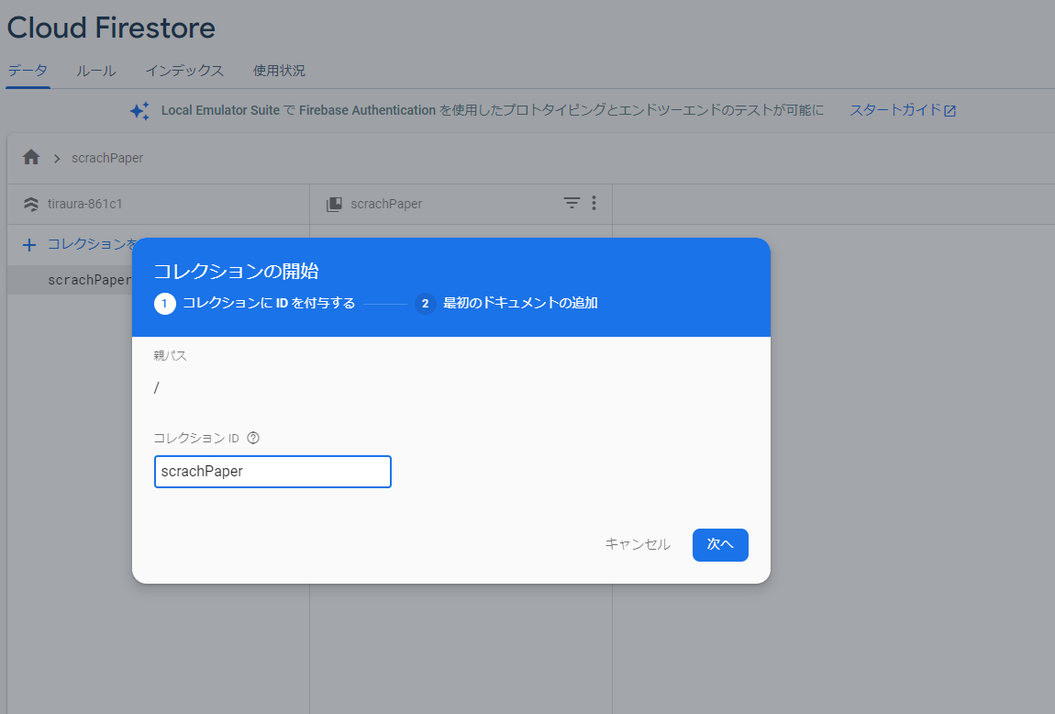
Task: Select the データ tab
Action: 27,70
